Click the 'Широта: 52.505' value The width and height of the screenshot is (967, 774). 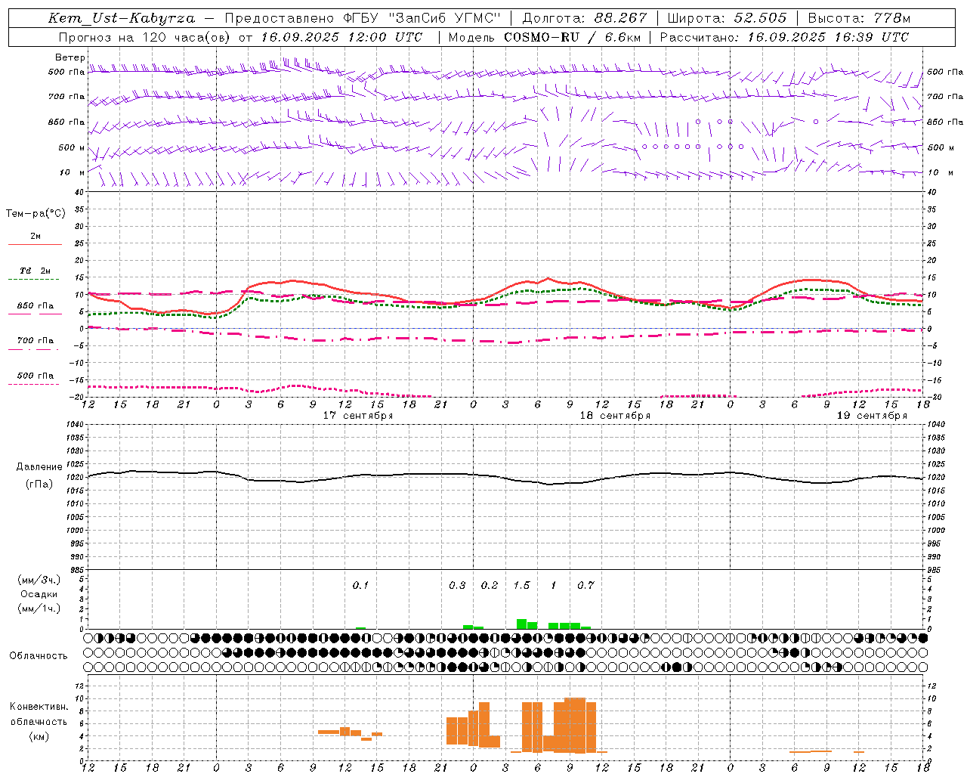(x=727, y=18)
